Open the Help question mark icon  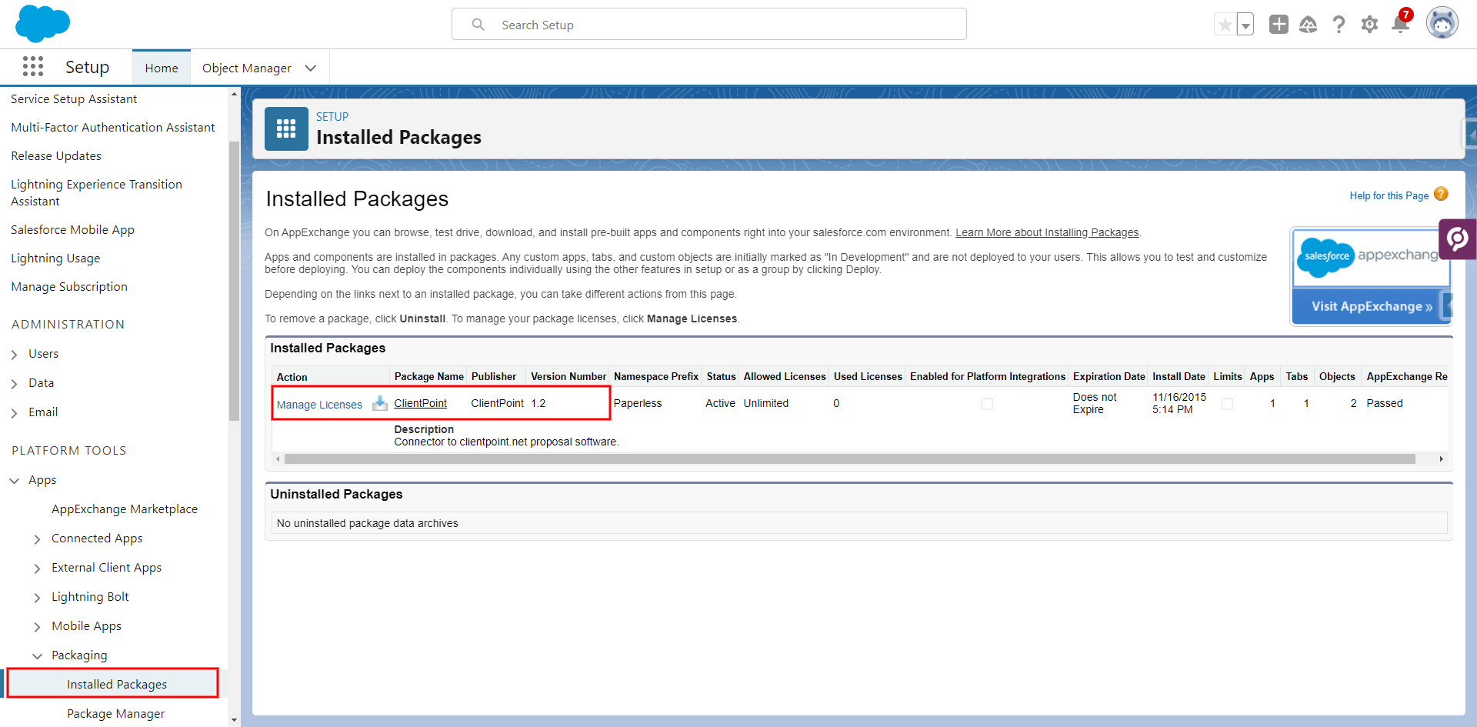1339,25
